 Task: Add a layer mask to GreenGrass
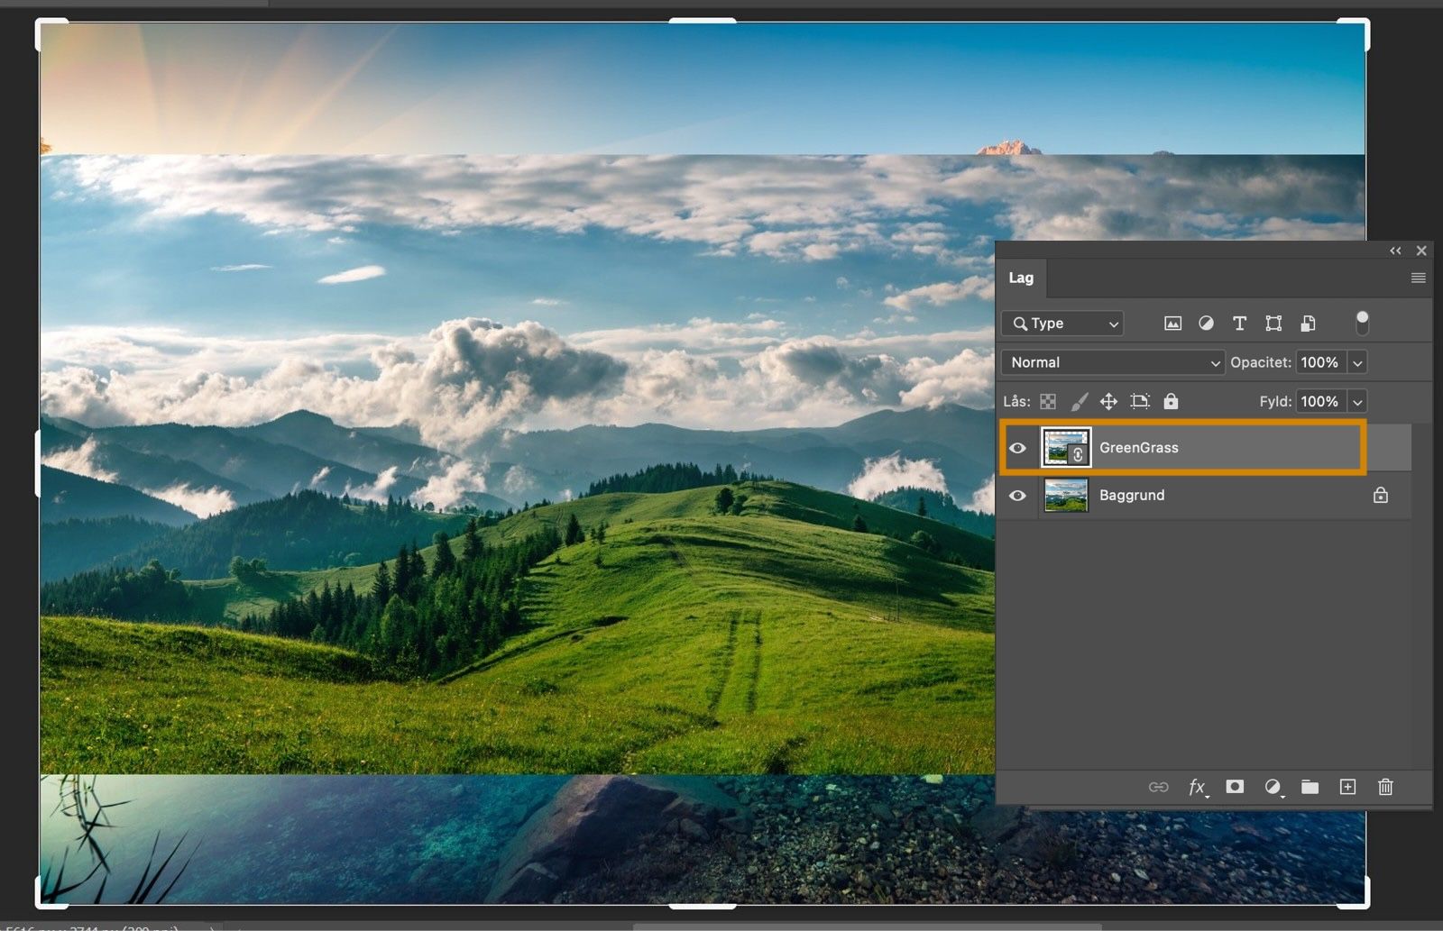coord(1235,787)
